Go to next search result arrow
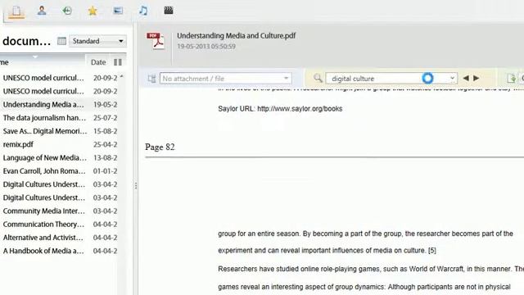Screen dimensions: 524x295 pyautogui.click(x=477, y=79)
